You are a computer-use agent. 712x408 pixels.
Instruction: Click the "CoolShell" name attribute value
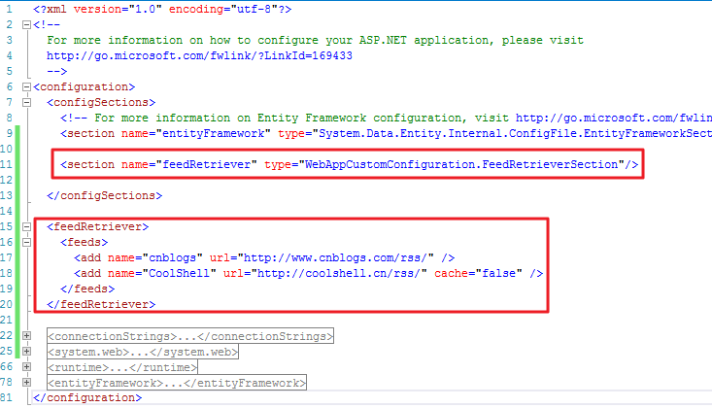click(179, 274)
